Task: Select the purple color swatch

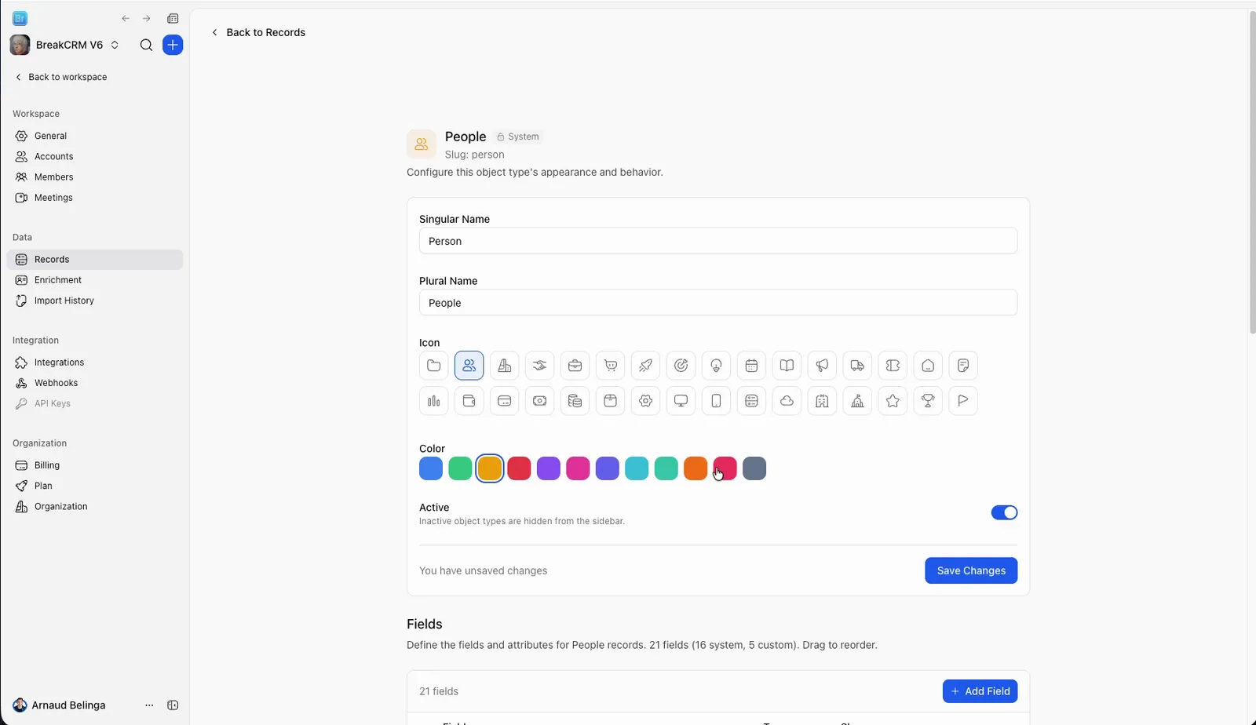Action: (x=549, y=468)
